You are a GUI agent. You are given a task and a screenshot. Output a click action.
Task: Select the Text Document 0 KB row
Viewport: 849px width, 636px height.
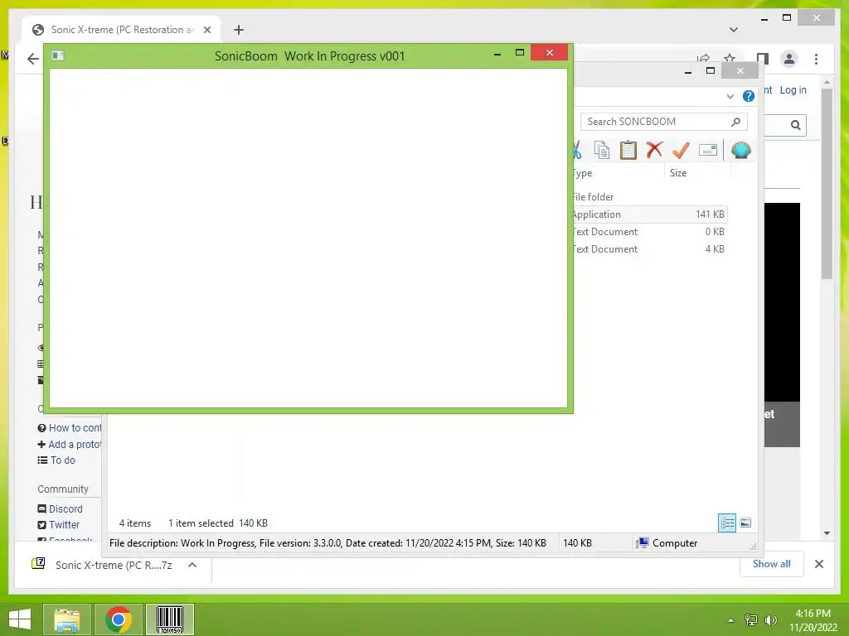649,232
